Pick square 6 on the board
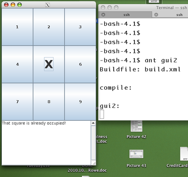This screenshot has height=177, width=188. (x=80, y=64)
